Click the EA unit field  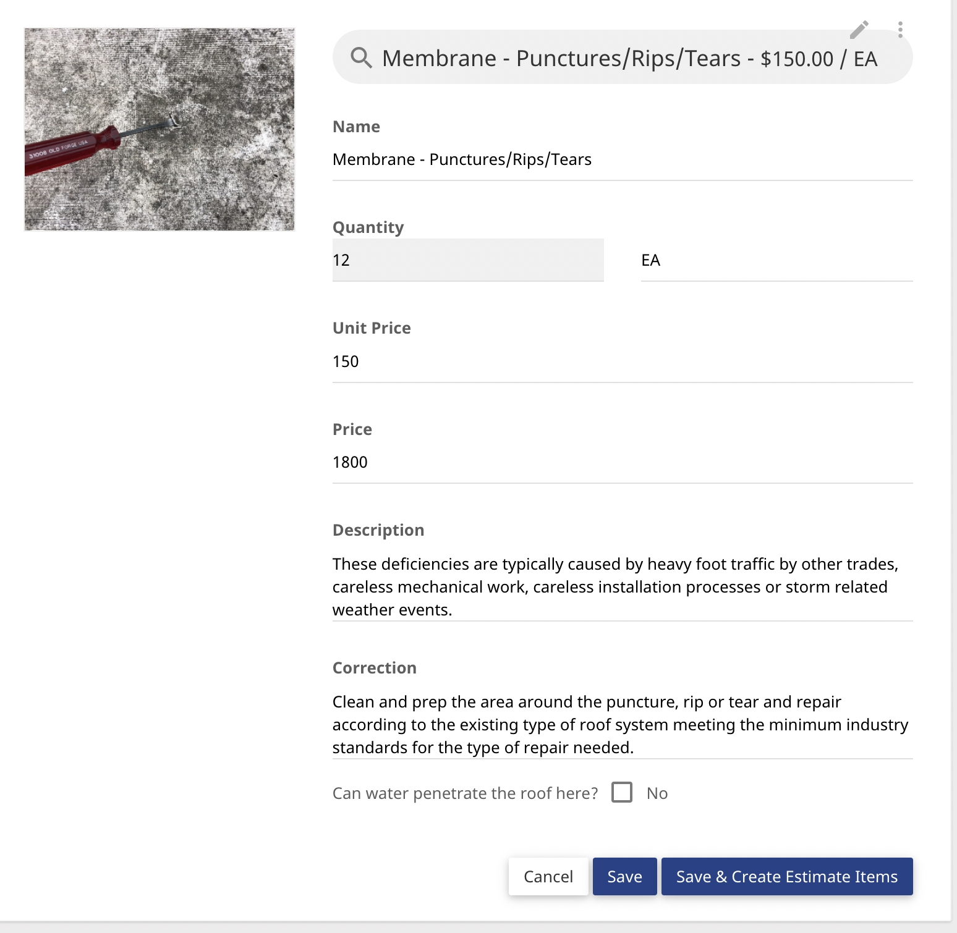777,260
